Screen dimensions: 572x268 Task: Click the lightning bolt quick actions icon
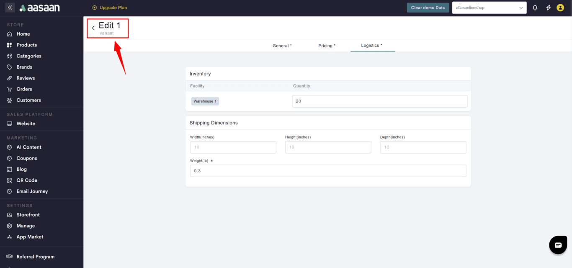click(x=548, y=8)
